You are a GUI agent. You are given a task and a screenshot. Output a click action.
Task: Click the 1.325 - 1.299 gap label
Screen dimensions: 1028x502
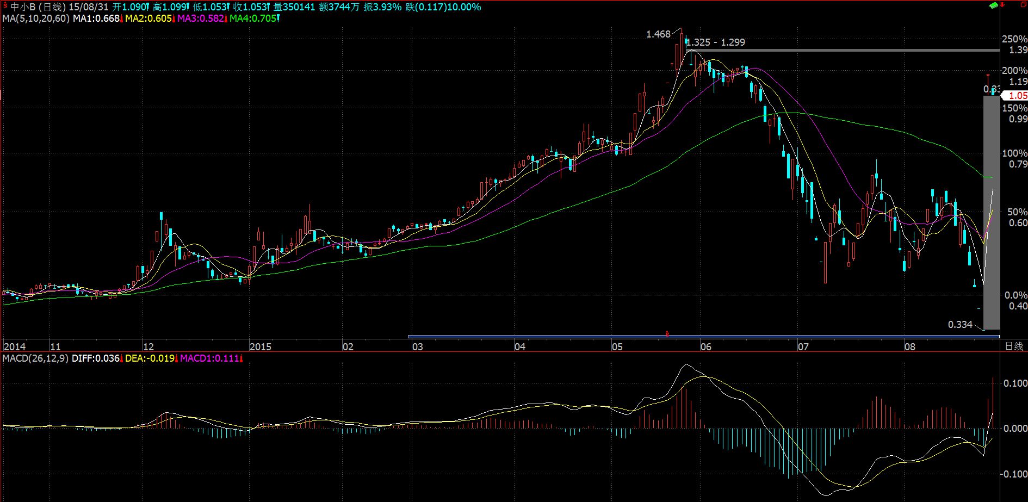(x=716, y=42)
